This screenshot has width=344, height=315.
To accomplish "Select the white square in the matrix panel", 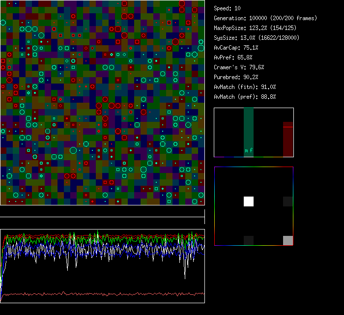I will point(249,201).
